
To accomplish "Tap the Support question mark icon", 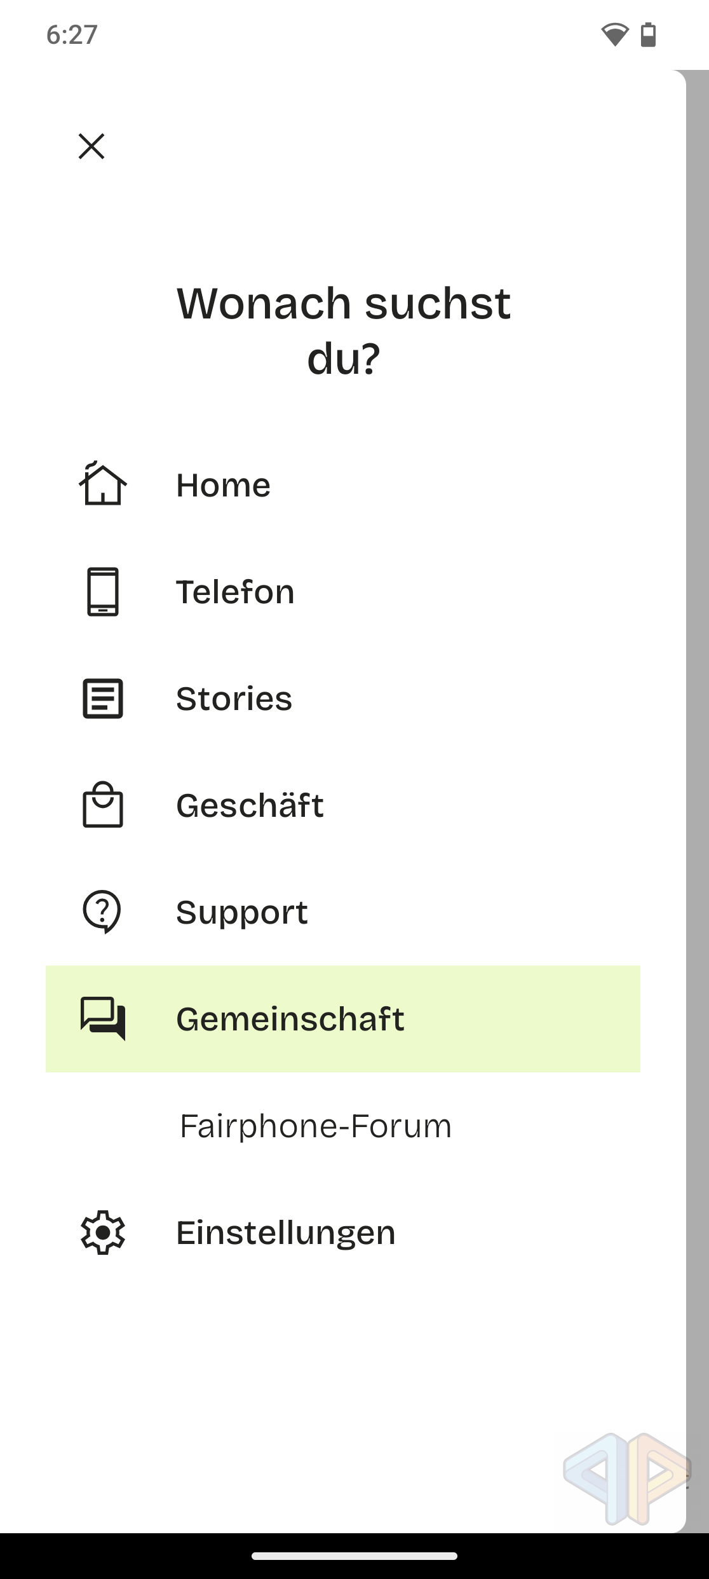I will click(102, 912).
